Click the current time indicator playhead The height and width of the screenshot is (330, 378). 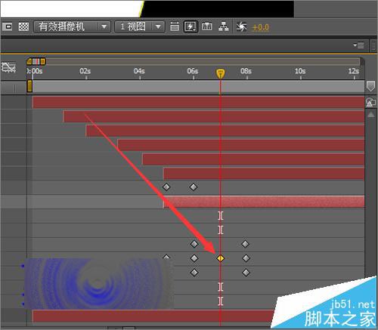(x=221, y=73)
